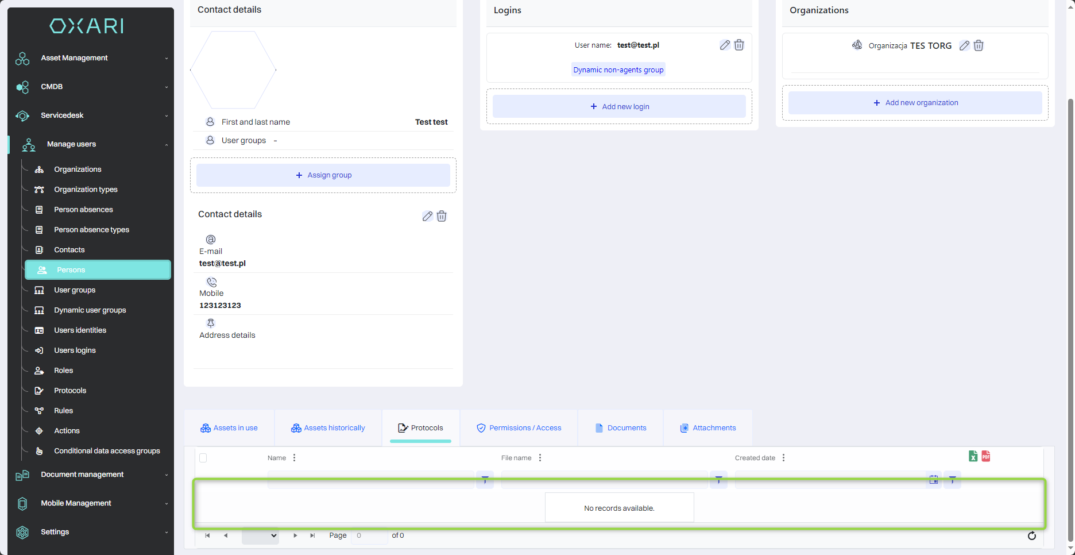Export the protocols table to PDF
The image size is (1075, 555).
986,456
